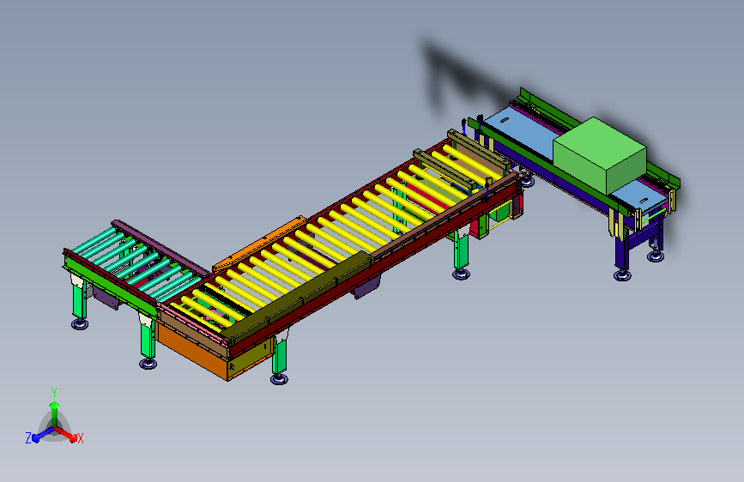This screenshot has height=482, width=744.
Task: Select the orange side guide behind the yellow rollers
Action: click(259, 243)
